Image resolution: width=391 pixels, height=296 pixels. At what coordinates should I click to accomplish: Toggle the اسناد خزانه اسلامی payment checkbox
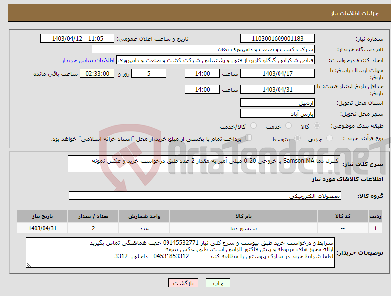249,138
